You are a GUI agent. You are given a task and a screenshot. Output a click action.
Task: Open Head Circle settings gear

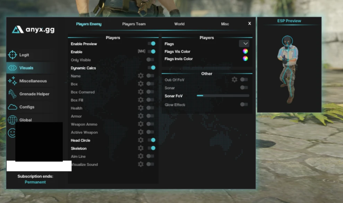pos(141,140)
